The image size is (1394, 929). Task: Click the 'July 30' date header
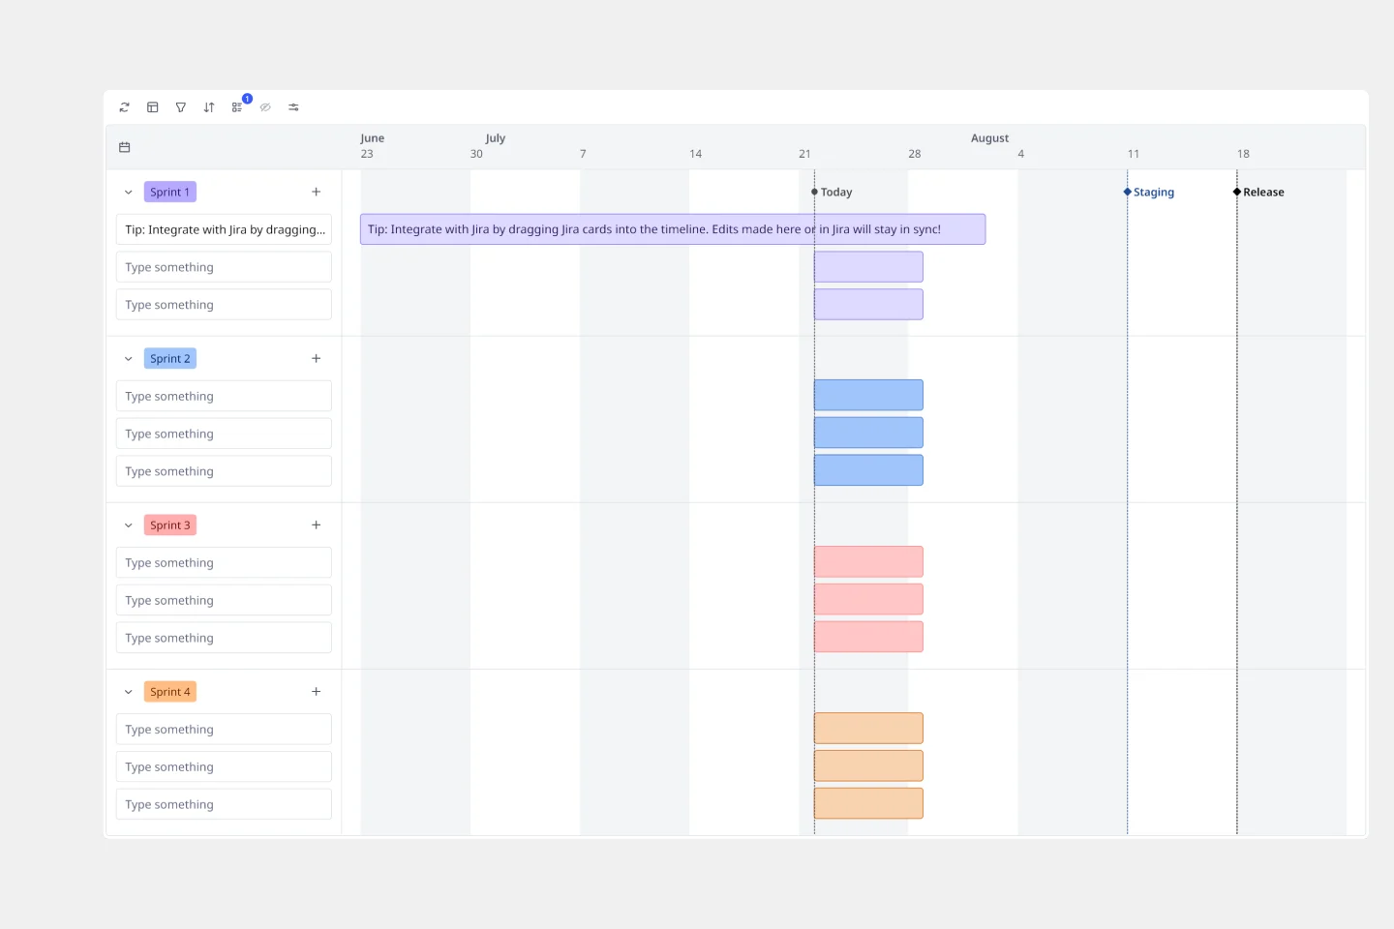pos(487,146)
